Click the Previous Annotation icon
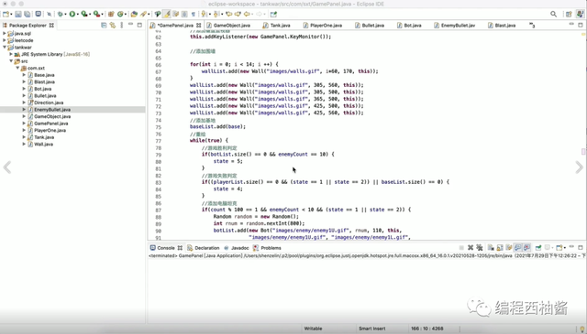Screen dimensions: 587x334 (216, 15)
